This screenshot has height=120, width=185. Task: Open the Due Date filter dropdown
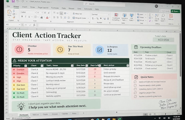[87, 66]
